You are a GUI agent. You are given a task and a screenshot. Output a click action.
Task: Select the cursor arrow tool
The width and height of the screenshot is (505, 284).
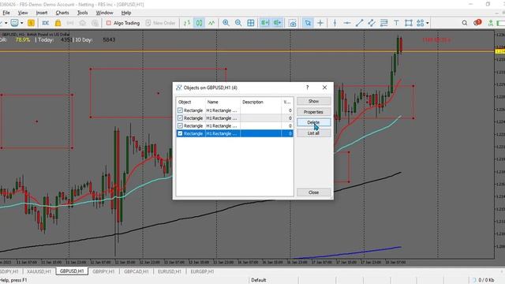click(308, 23)
